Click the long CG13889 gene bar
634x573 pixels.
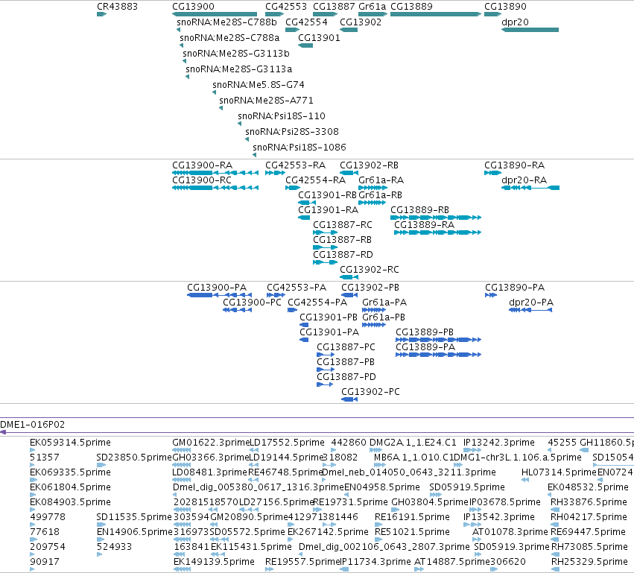tap(436, 14)
